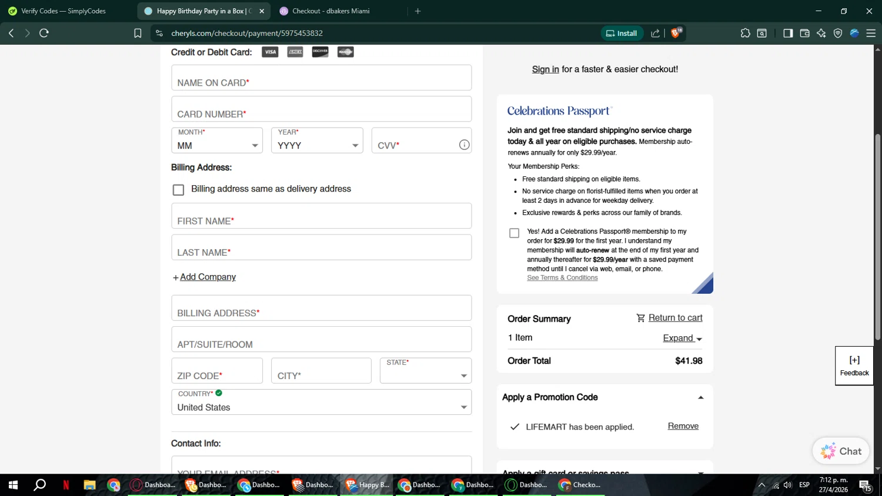Screen dimensions: 882x496
Task: Reload the checkout page
Action: [x=44, y=33]
